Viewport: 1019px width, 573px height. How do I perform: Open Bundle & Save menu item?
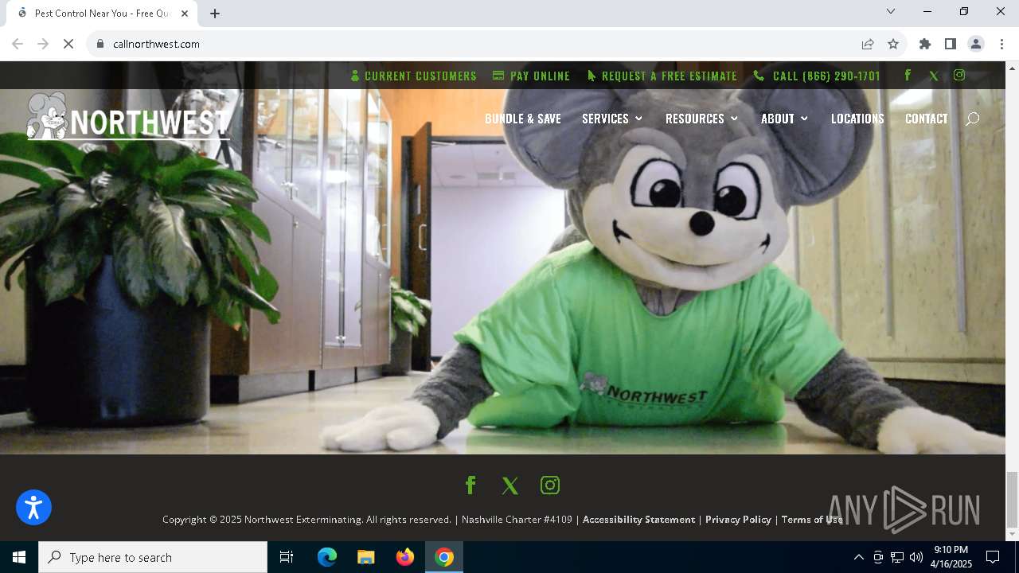click(x=523, y=119)
